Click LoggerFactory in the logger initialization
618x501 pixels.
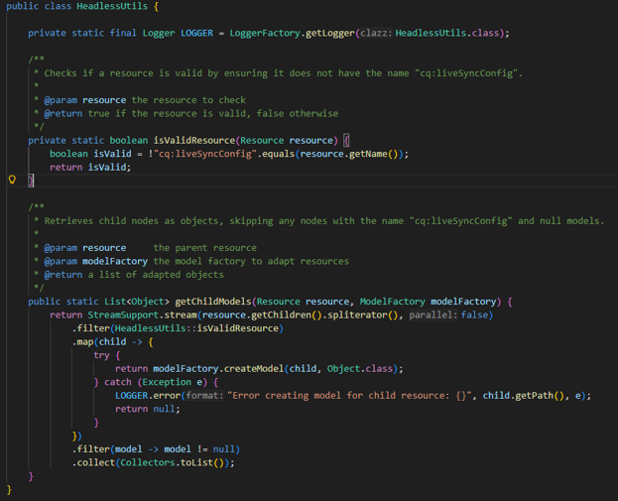coord(265,33)
